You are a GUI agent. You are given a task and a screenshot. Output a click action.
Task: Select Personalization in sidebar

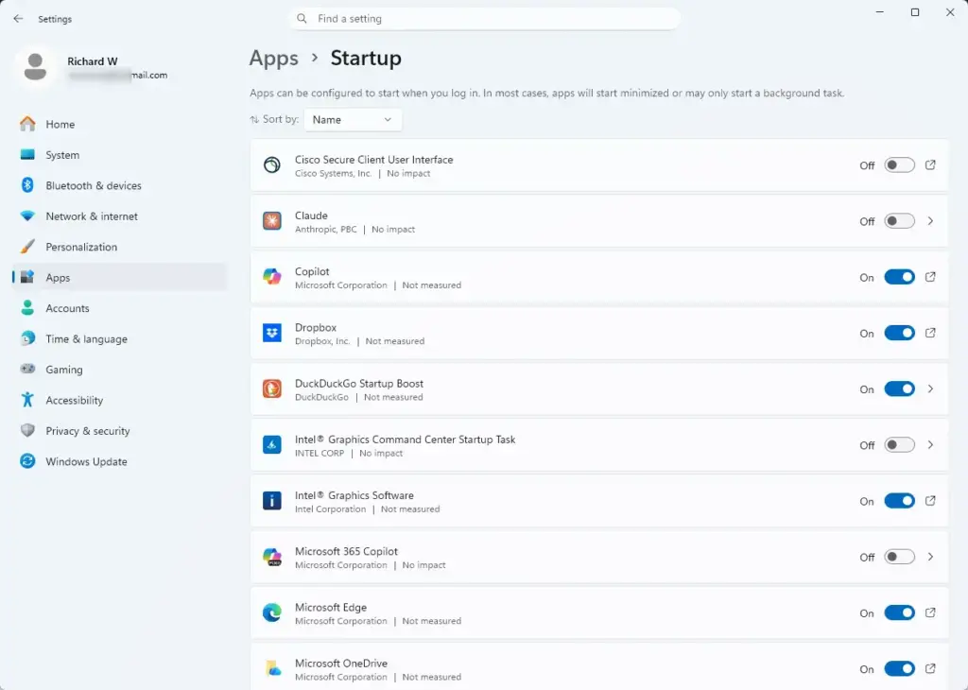click(x=119, y=247)
